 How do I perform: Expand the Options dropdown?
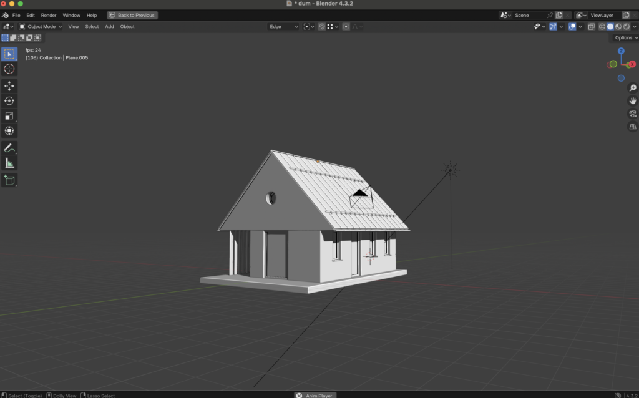[626, 37]
